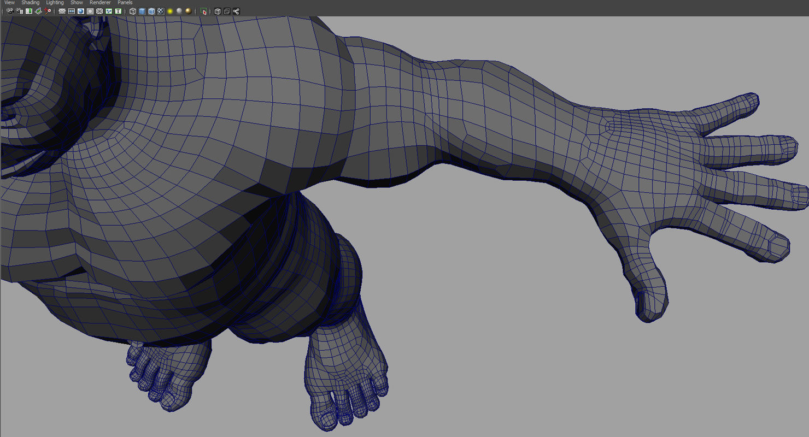The height and width of the screenshot is (437, 809).
Task: Click the yellow Use All Lights icon
Action: pos(170,11)
